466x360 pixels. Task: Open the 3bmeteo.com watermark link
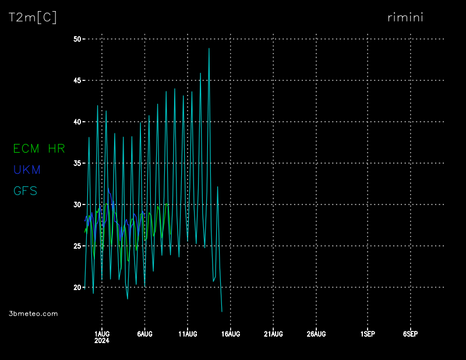(x=34, y=313)
